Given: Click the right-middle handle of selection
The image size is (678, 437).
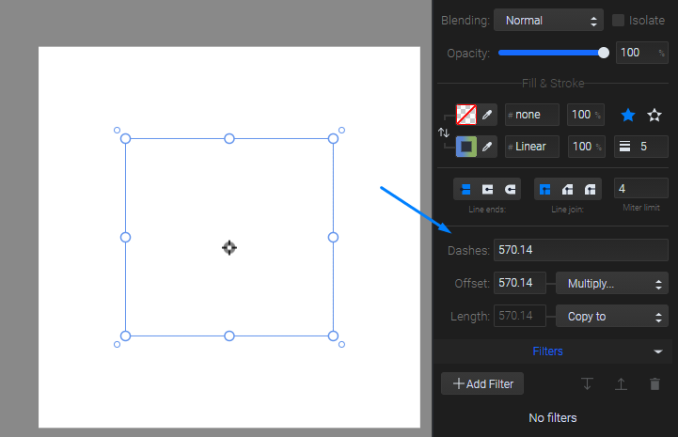Looking at the screenshot, I should pos(333,238).
